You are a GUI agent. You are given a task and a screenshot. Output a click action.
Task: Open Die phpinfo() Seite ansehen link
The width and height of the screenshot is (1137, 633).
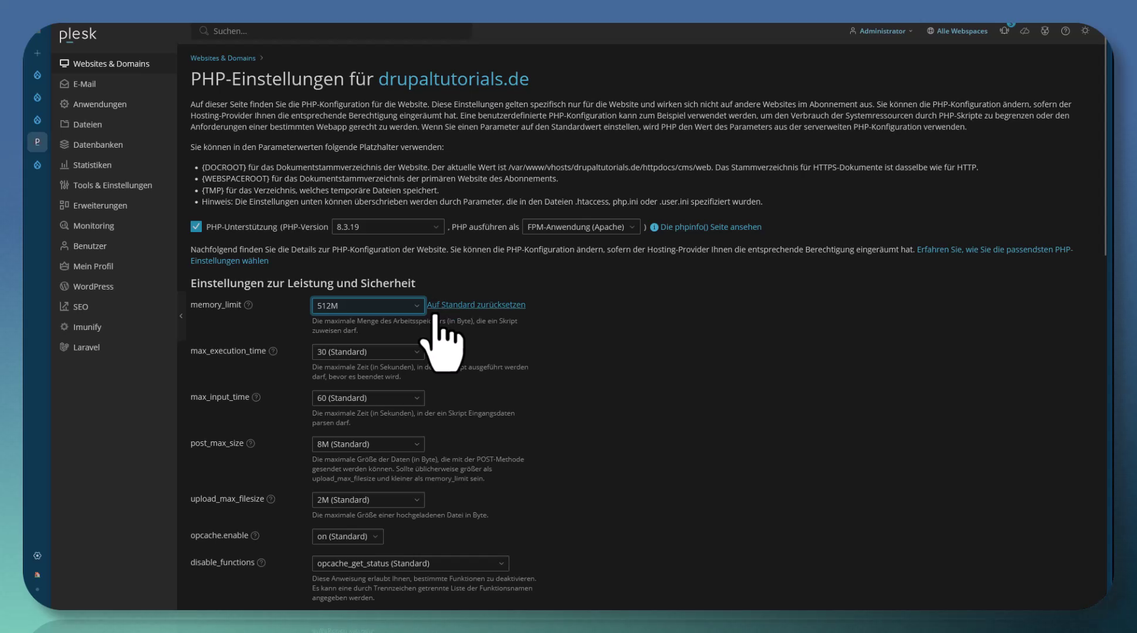pyautogui.click(x=710, y=227)
